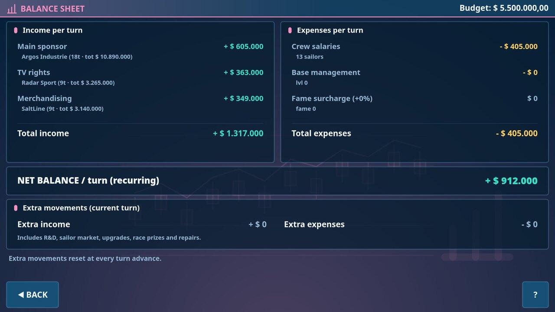Click the Argos Industrie contract details
555x312 pixels.
click(x=77, y=57)
